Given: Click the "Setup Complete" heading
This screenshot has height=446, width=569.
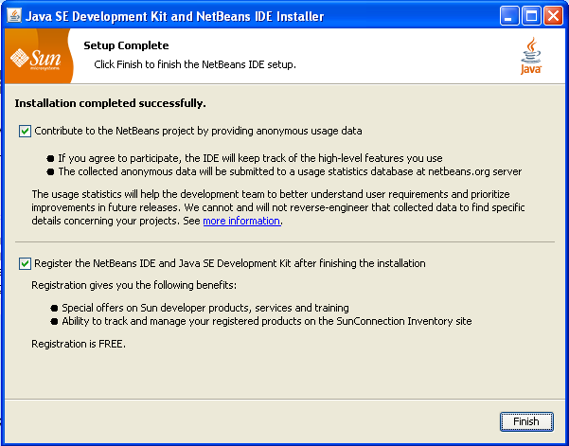Looking at the screenshot, I should pyautogui.click(x=126, y=45).
